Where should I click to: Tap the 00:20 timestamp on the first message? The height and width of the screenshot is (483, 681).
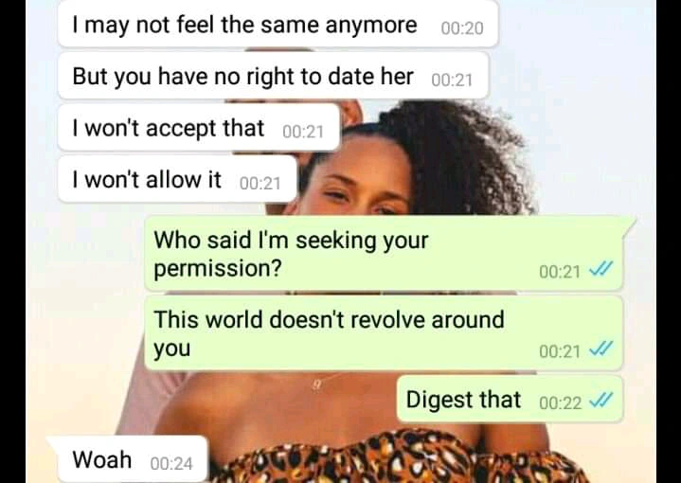(x=462, y=28)
